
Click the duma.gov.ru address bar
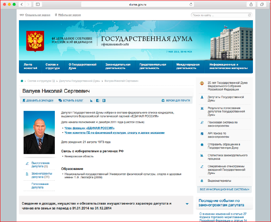click(138, 4)
